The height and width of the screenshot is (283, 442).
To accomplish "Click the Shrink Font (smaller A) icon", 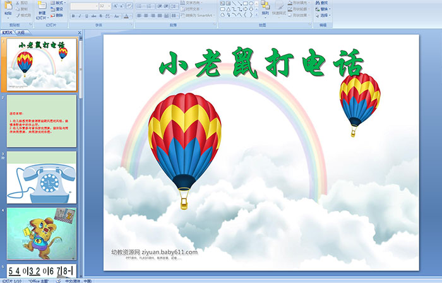I will tap(121, 6).
